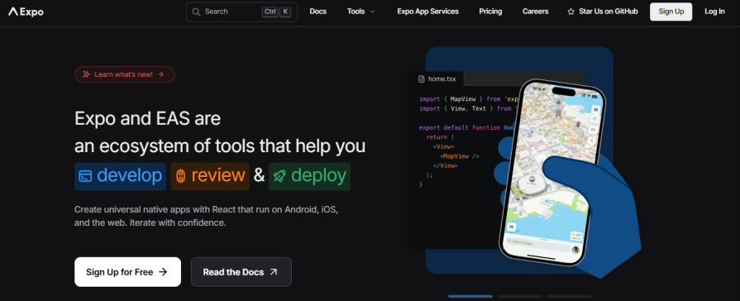Select the second carousel indicator

tap(519, 296)
